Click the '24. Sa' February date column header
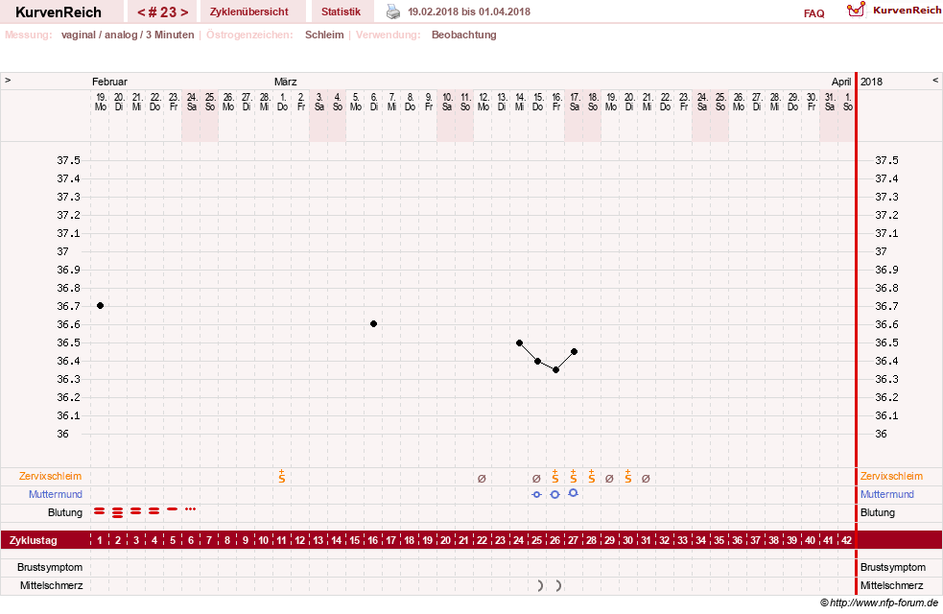Image resolution: width=943 pixels, height=614 pixels. [192, 102]
